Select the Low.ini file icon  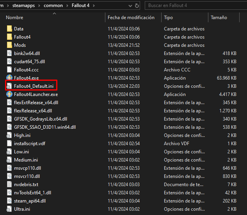tap(9, 151)
